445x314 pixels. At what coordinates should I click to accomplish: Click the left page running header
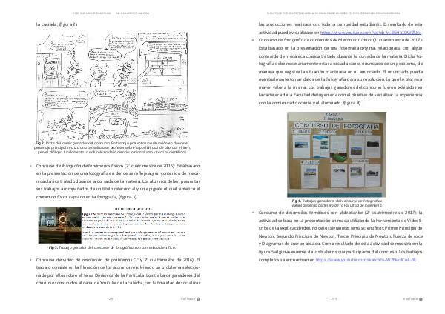pyautogui.click(x=111, y=13)
